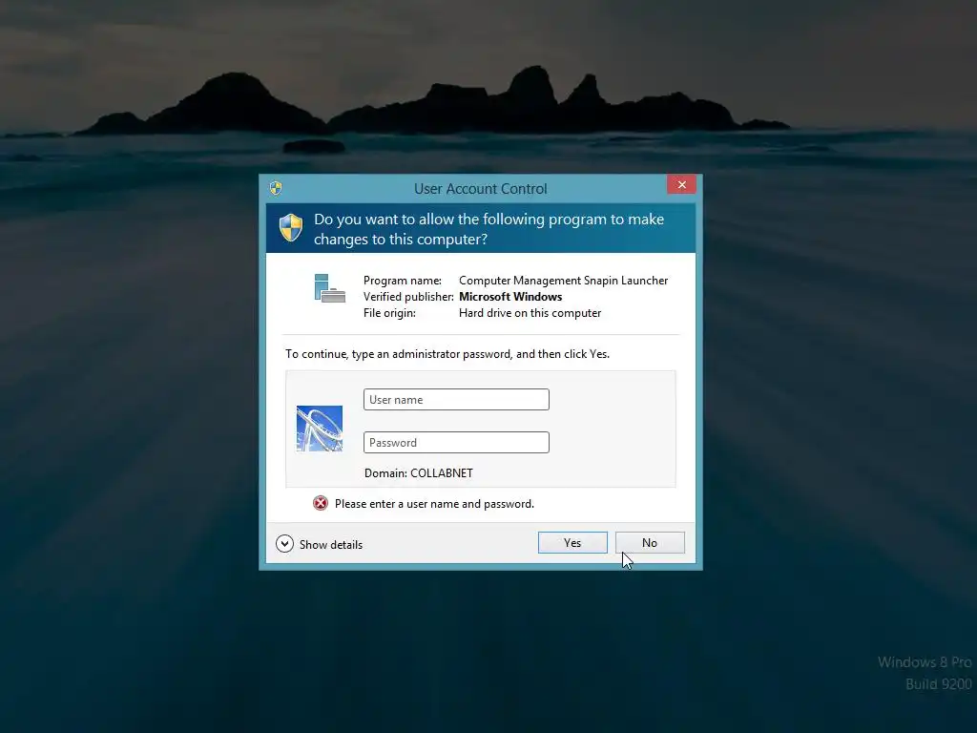Screen dimensions: 977x733
Task: Expand Show details chevron
Action: coord(284,544)
